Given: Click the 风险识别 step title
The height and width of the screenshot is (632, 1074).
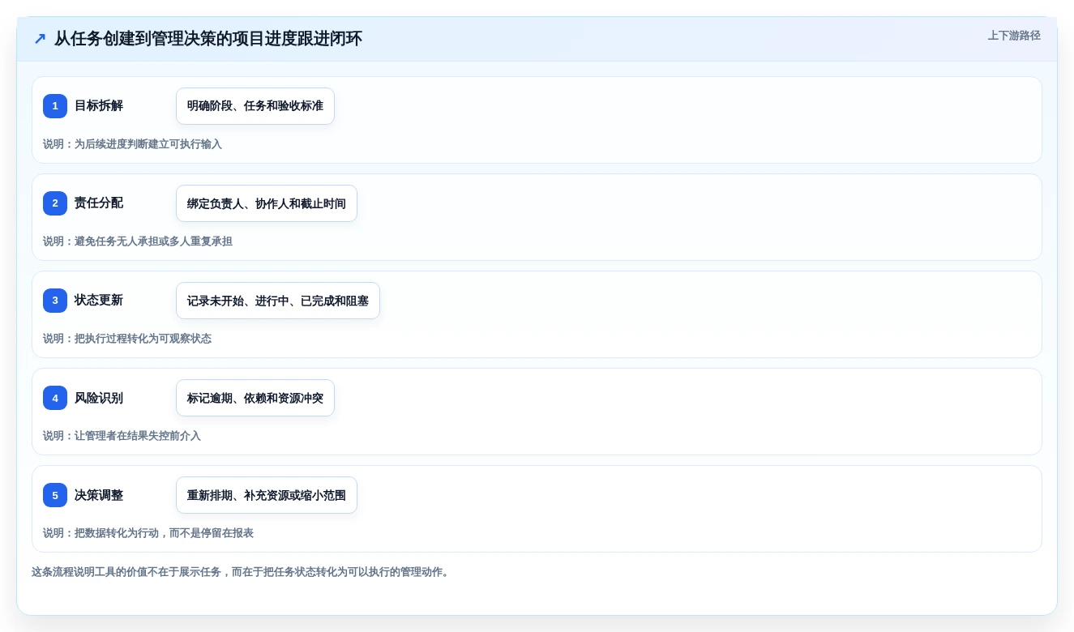Looking at the screenshot, I should coord(99,398).
